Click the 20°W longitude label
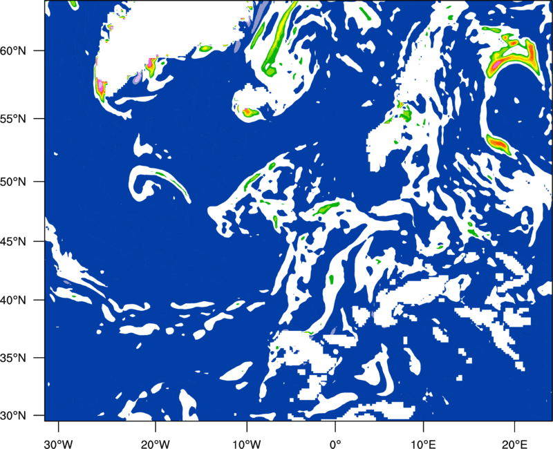553x449 pixels. [156, 443]
